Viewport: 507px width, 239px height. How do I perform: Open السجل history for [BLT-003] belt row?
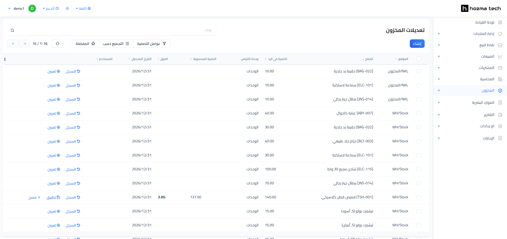click(x=73, y=141)
